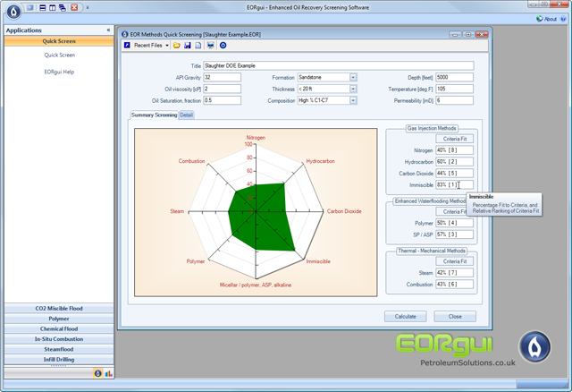Click the Polymer result field 50% [4]
Viewport: 572px width, 392px height.
coord(455,223)
